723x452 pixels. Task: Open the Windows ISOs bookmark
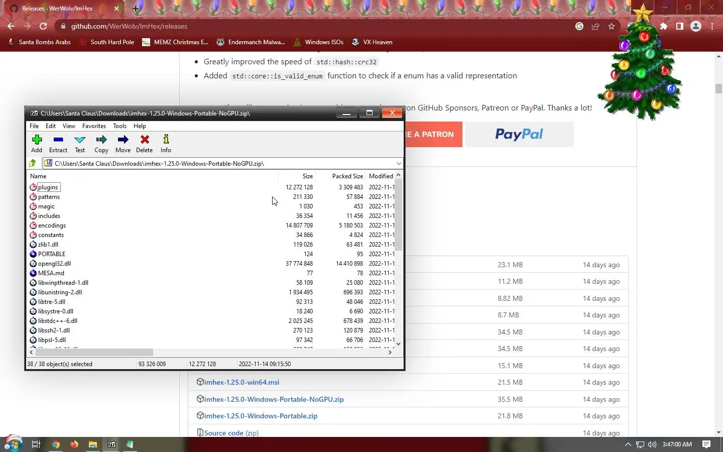(318, 42)
